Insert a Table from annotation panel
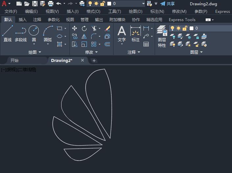This screenshot has height=173, width=232. (146, 44)
